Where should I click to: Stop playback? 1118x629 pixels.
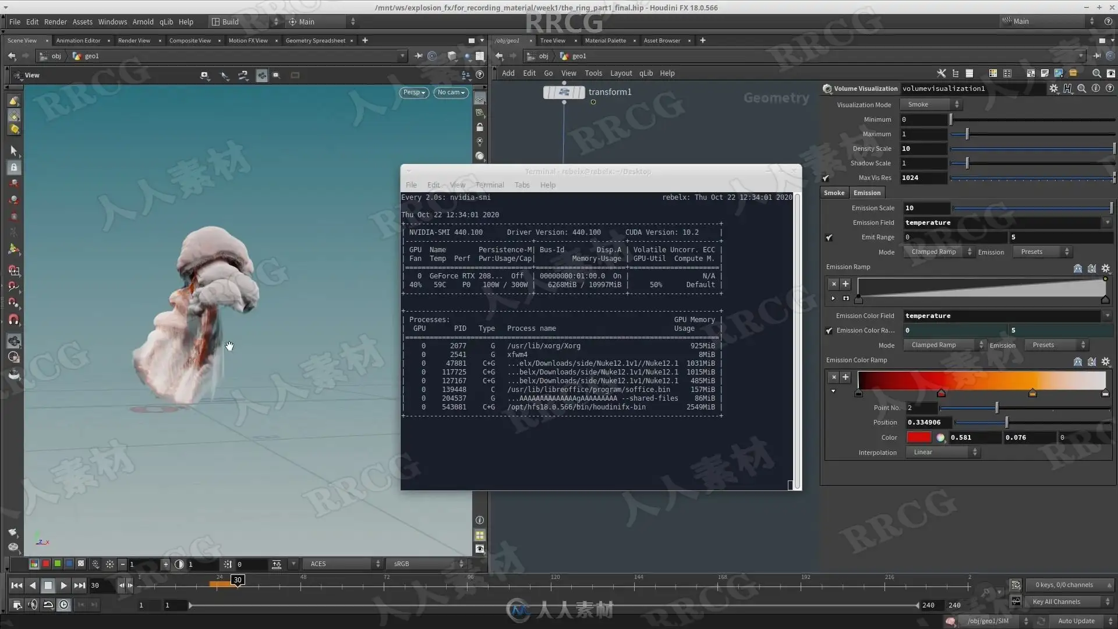click(x=48, y=585)
